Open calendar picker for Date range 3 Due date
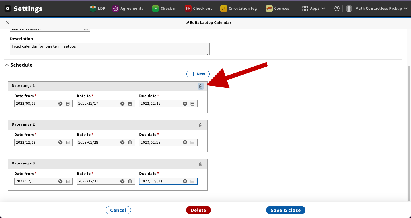 (192, 181)
